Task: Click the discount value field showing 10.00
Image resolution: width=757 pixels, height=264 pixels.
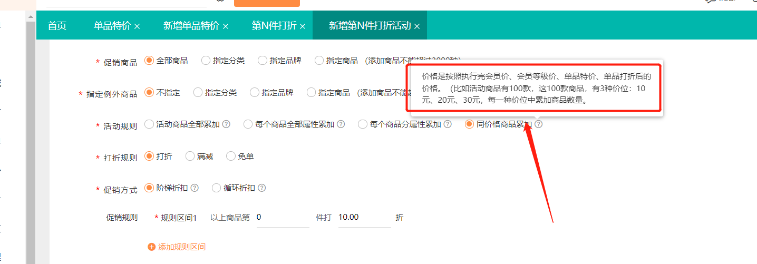Action: [x=364, y=218]
